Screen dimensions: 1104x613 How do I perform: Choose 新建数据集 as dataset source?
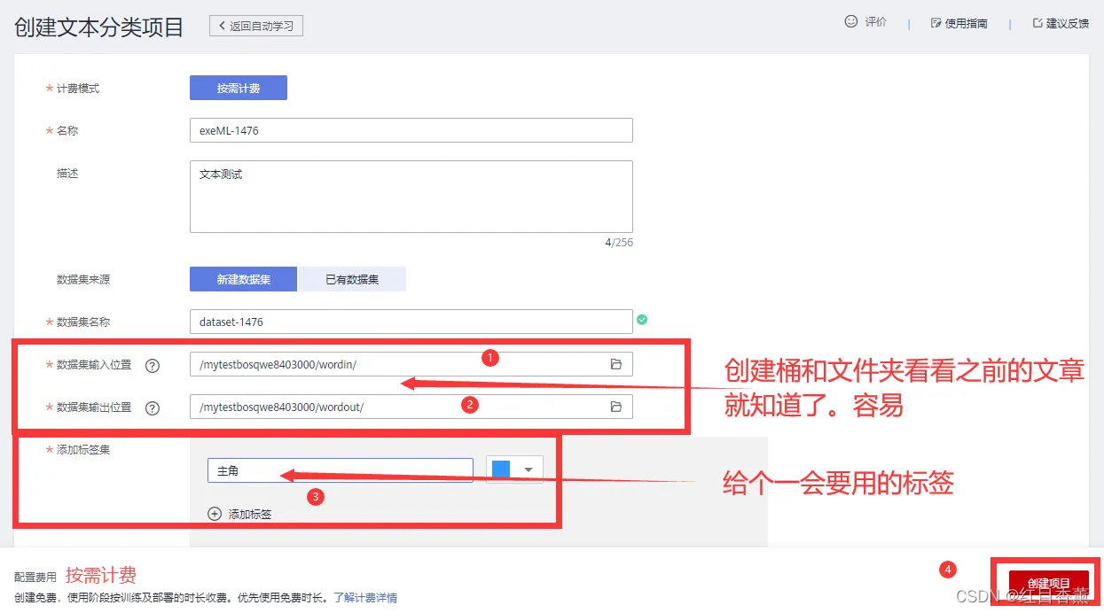(x=244, y=279)
